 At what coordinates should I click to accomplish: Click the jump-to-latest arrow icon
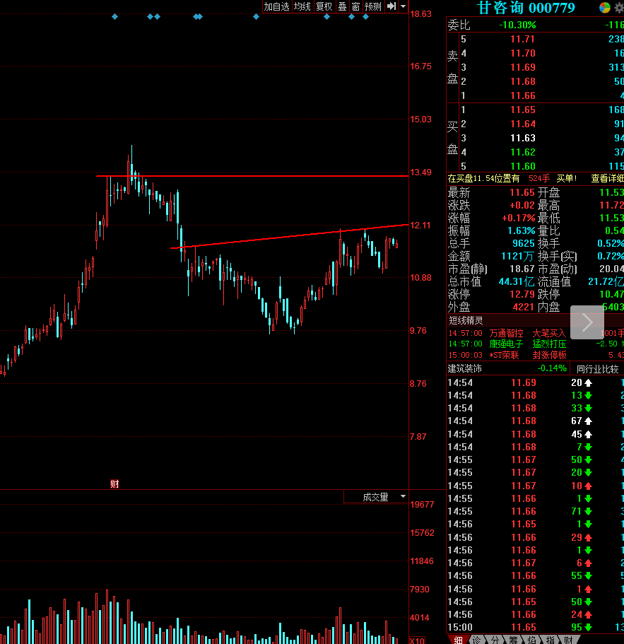coord(392,6)
